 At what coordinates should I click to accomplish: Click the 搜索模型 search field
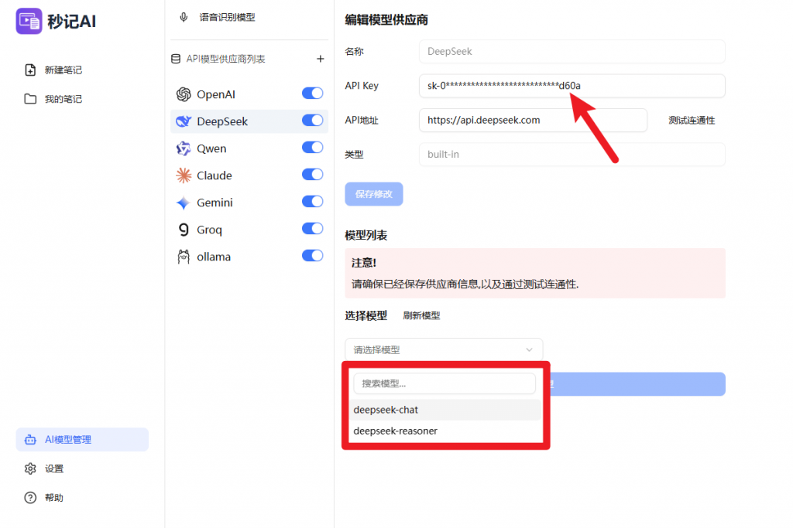click(x=444, y=383)
